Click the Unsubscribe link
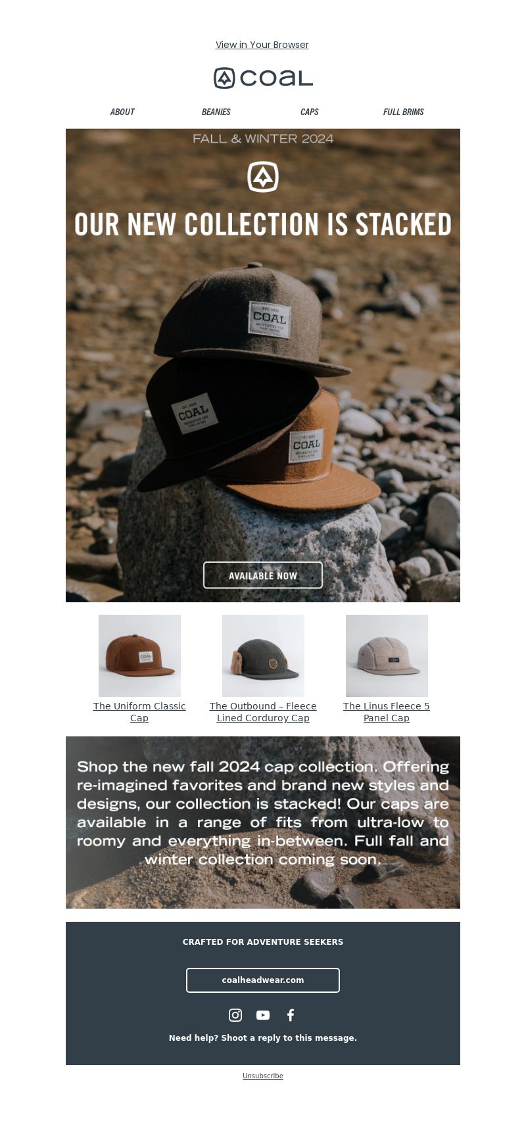This screenshot has height=1123, width=526. [263, 1076]
